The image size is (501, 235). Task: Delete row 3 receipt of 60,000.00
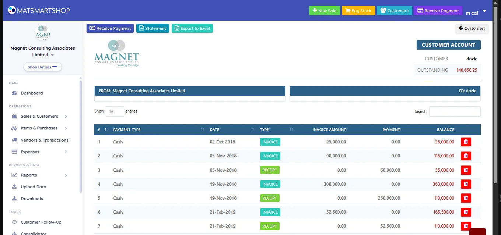(466, 170)
